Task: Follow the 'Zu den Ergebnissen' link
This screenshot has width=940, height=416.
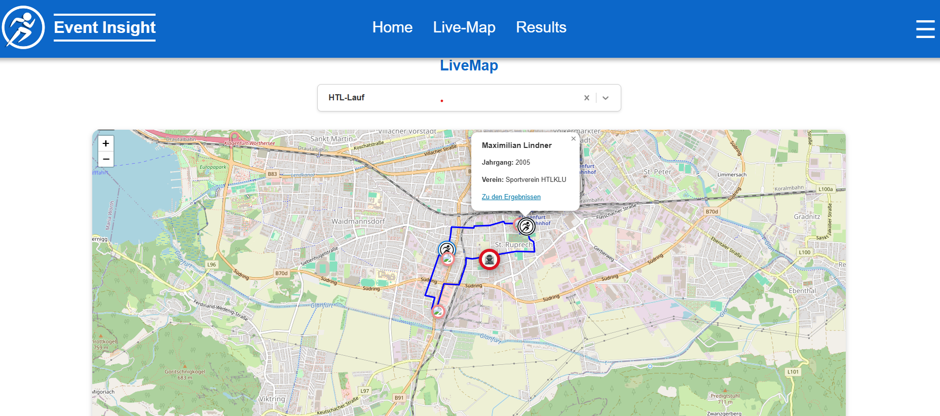Action: coord(511,197)
